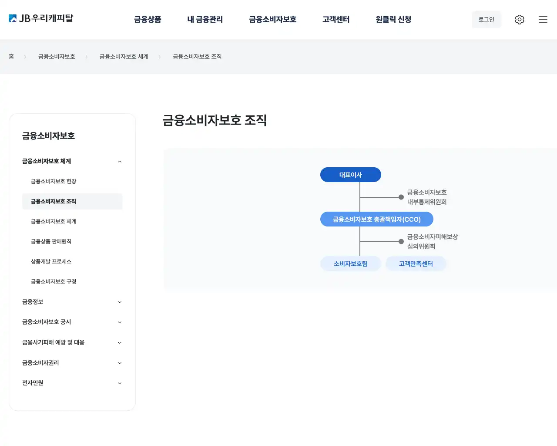The height and width of the screenshot is (446, 557).
Task: Expand the 금융소비자권리 section
Action: 72,363
